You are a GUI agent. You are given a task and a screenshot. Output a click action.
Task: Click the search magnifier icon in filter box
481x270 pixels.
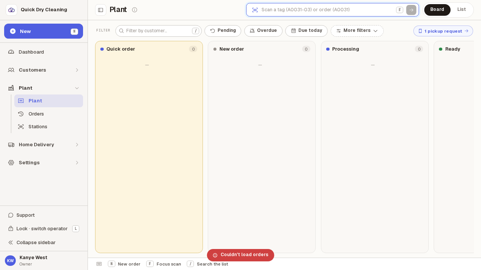coord(121,31)
